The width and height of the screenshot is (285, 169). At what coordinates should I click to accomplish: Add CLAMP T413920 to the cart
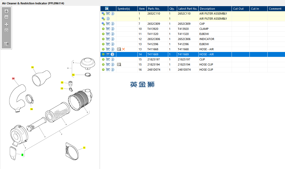[x=108, y=29]
